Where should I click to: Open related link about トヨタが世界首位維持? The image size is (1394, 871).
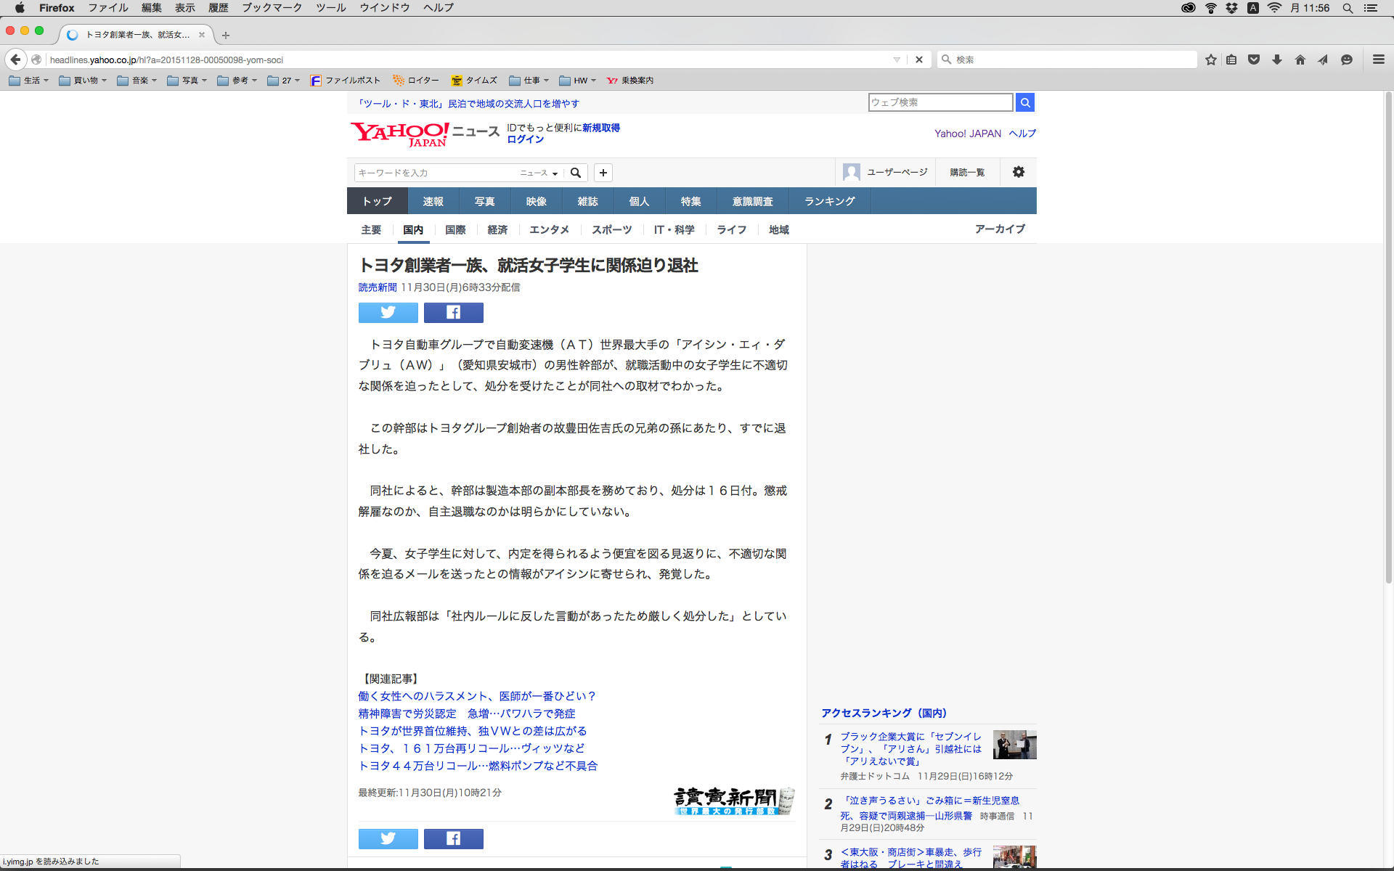pos(472,731)
